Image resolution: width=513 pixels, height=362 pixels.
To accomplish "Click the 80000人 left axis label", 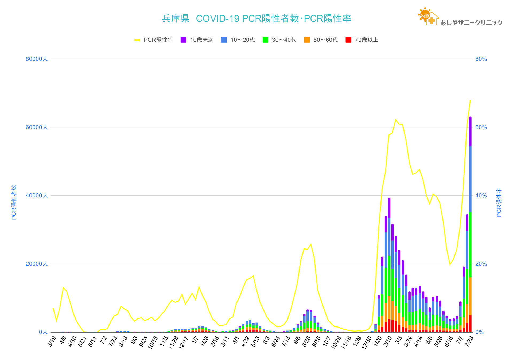I will click(37, 59).
